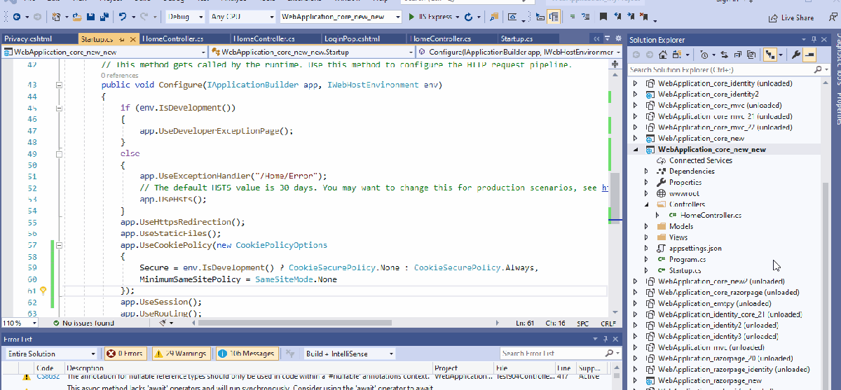Collapse the Configure method outlining toggle
The image size is (841, 390).
click(x=60, y=85)
